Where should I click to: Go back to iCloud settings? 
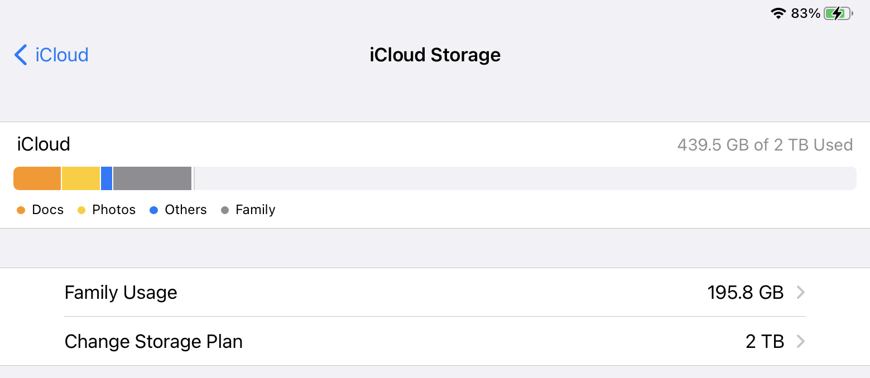pyautogui.click(x=51, y=55)
